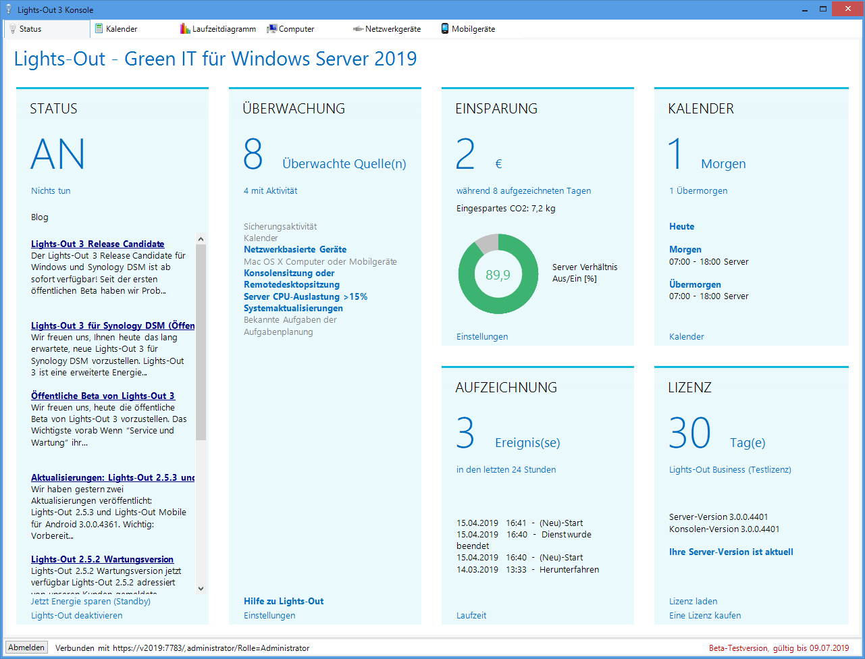Click the blog scrollbar up arrow
The width and height of the screenshot is (865, 659).
(x=201, y=238)
